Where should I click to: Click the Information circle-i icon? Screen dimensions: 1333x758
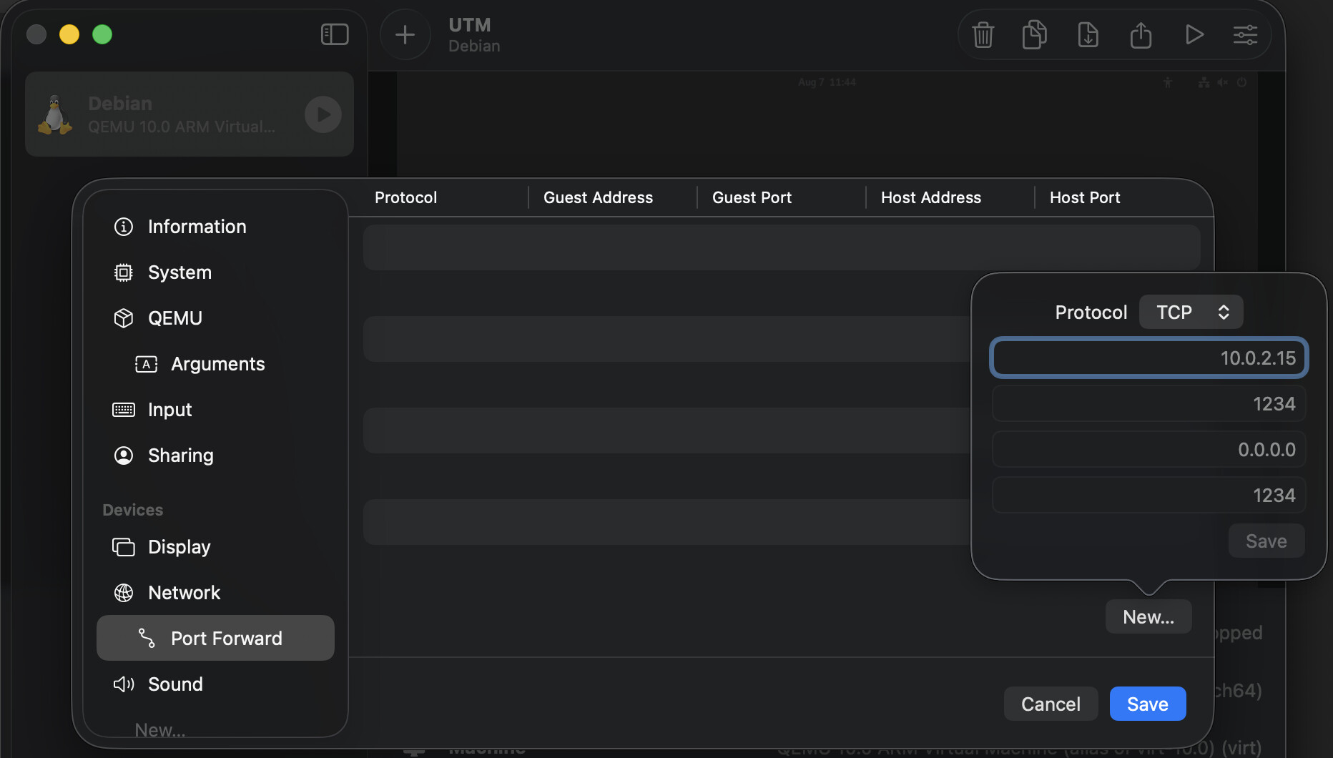pyautogui.click(x=124, y=227)
